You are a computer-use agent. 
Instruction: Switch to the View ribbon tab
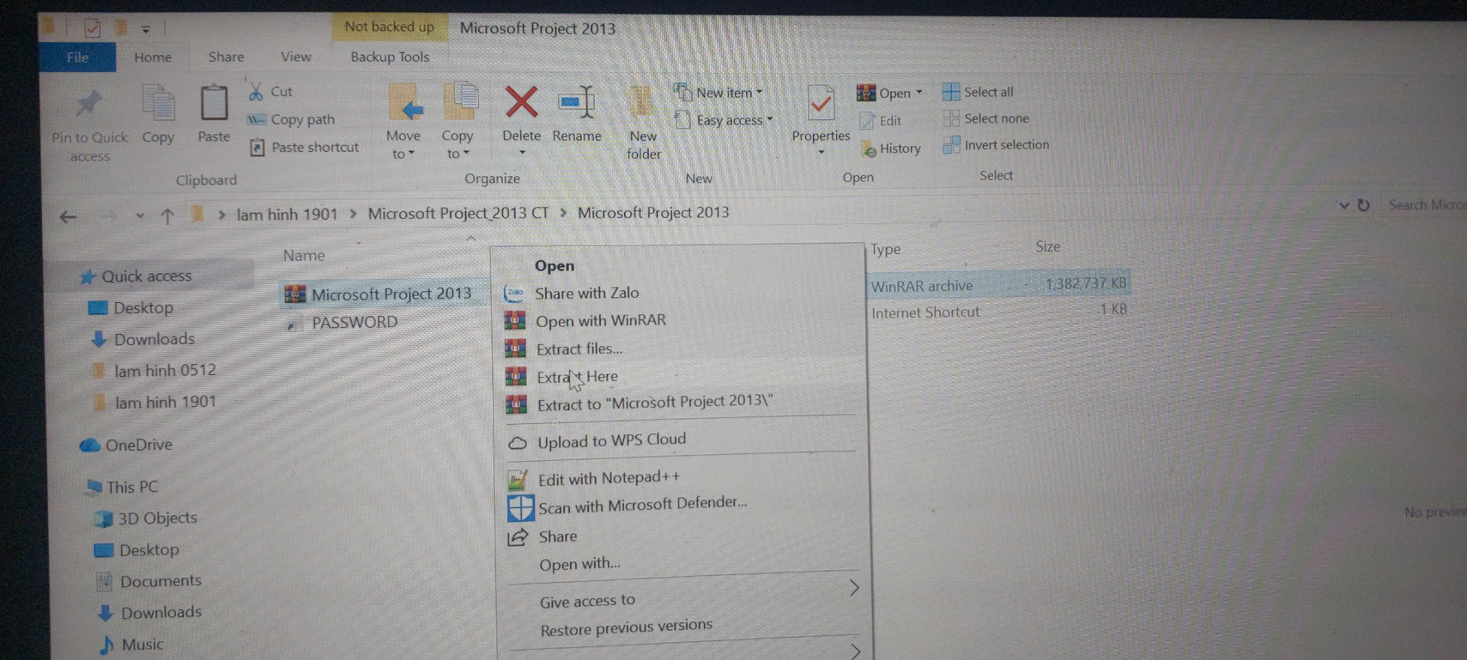[x=296, y=57]
